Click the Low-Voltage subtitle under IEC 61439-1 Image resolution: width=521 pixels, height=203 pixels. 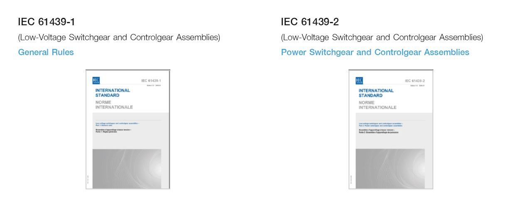(x=119, y=37)
